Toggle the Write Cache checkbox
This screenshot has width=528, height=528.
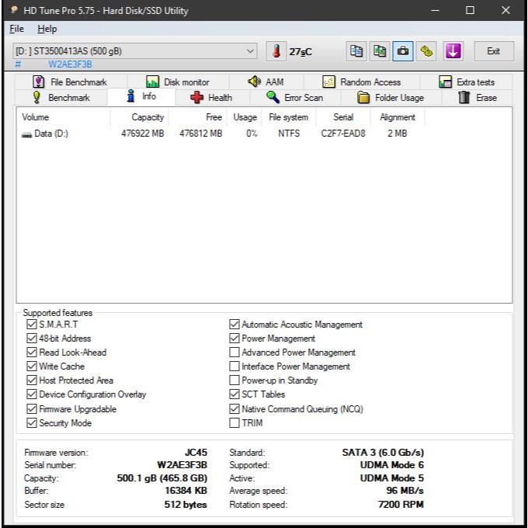point(32,366)
